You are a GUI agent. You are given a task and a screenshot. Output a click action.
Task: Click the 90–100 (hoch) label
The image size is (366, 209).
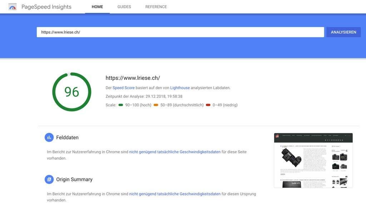[x=138, y=105]
